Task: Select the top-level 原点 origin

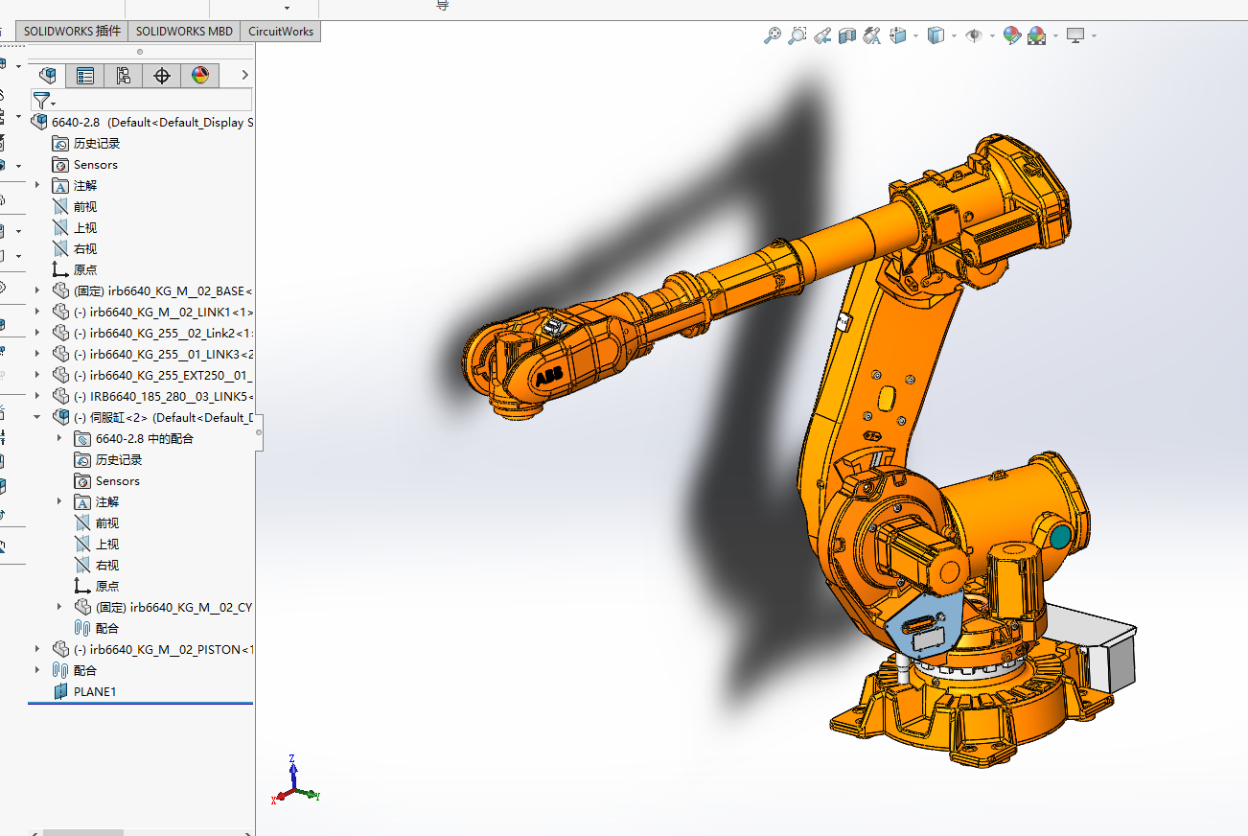Action: [75, 269]
